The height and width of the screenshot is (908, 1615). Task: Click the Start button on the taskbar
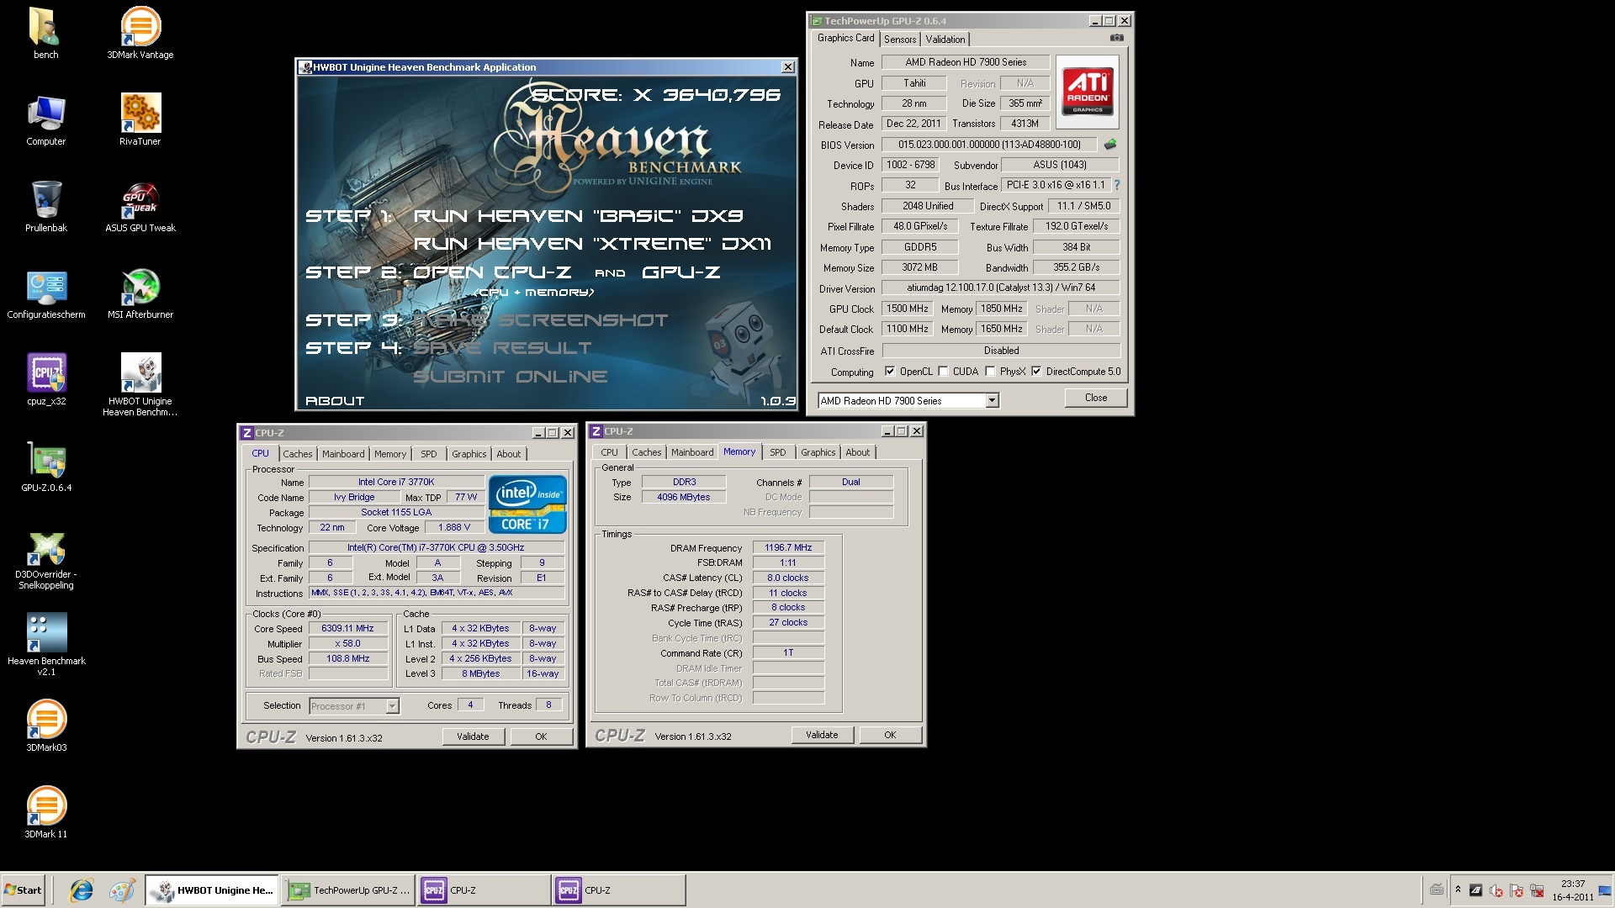click(24, 890)
